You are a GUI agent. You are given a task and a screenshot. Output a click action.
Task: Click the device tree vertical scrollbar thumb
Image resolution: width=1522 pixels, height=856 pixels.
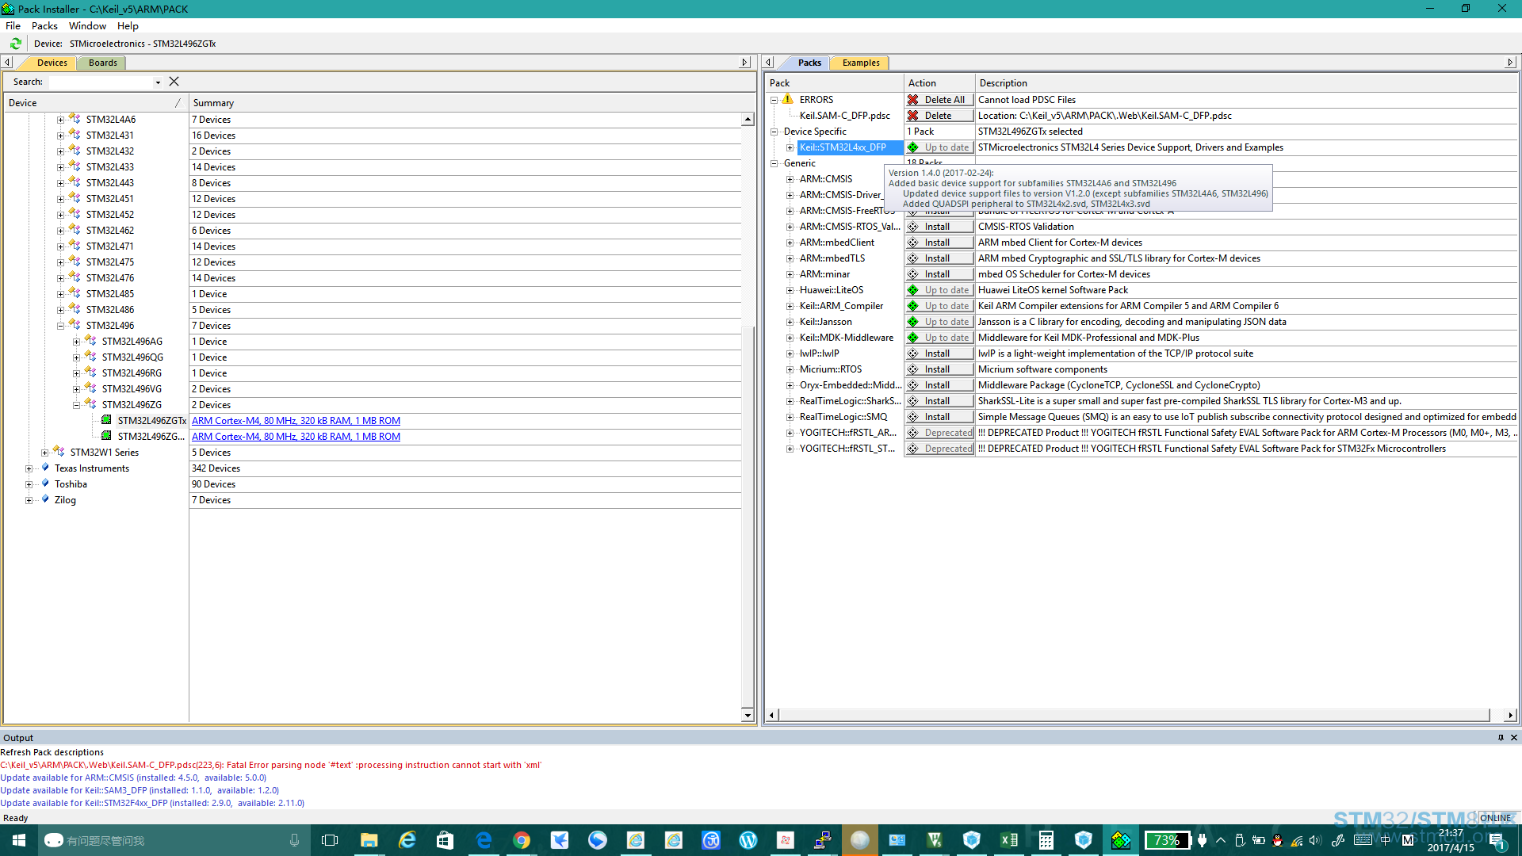click(747, 516)
